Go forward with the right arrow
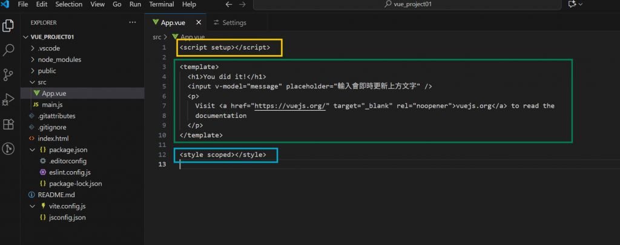Image resolution: width=620 pixels, height=245 pixels. 242,4
